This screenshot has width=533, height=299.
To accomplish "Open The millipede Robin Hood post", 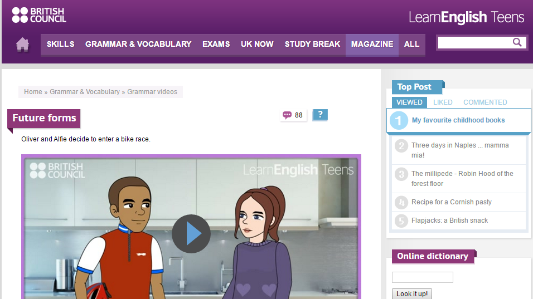I will click(462, 179).
